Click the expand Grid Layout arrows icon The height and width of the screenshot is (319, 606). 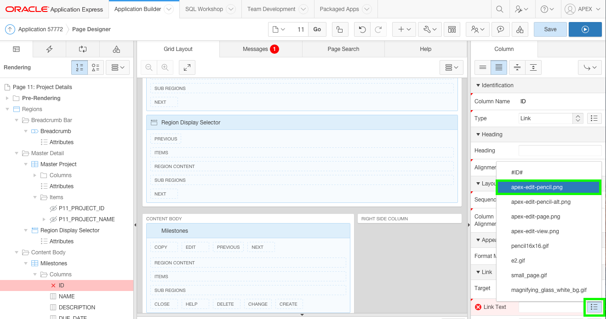[187, 67]
